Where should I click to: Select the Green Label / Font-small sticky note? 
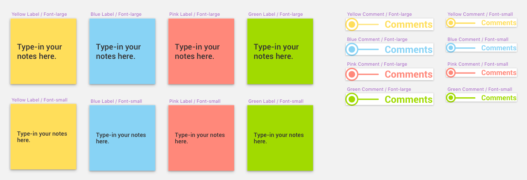tap(280, 138)
